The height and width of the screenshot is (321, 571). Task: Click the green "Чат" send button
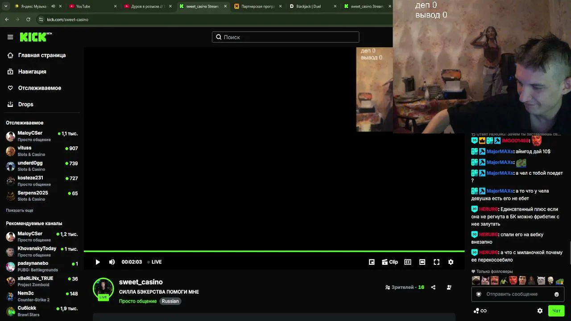coord(556,311)
